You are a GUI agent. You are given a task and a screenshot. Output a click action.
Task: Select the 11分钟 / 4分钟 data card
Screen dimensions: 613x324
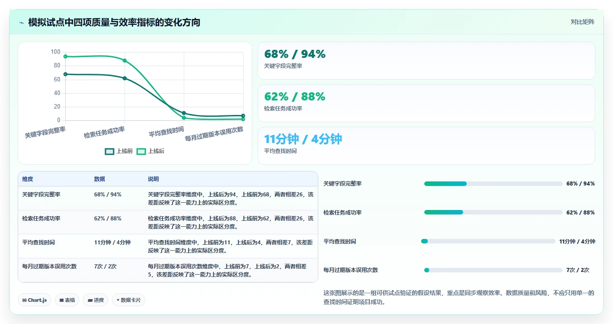426,146
